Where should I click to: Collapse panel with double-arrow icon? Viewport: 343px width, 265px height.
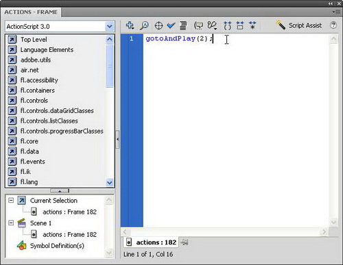coord(331,3)
